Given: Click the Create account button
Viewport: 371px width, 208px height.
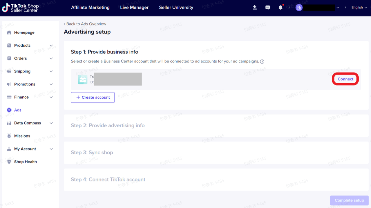Looking at the screenshot, I should point(93,97).
